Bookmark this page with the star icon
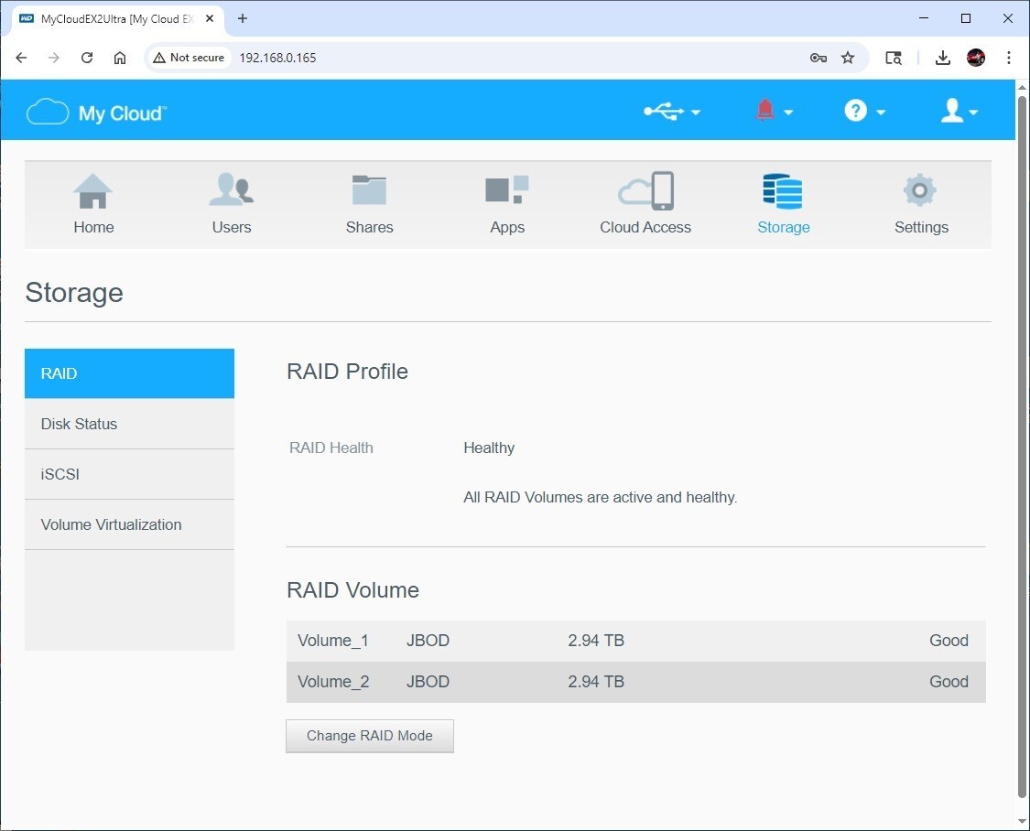This screenshot has width=1030, height=831. (x=848, y=58)
